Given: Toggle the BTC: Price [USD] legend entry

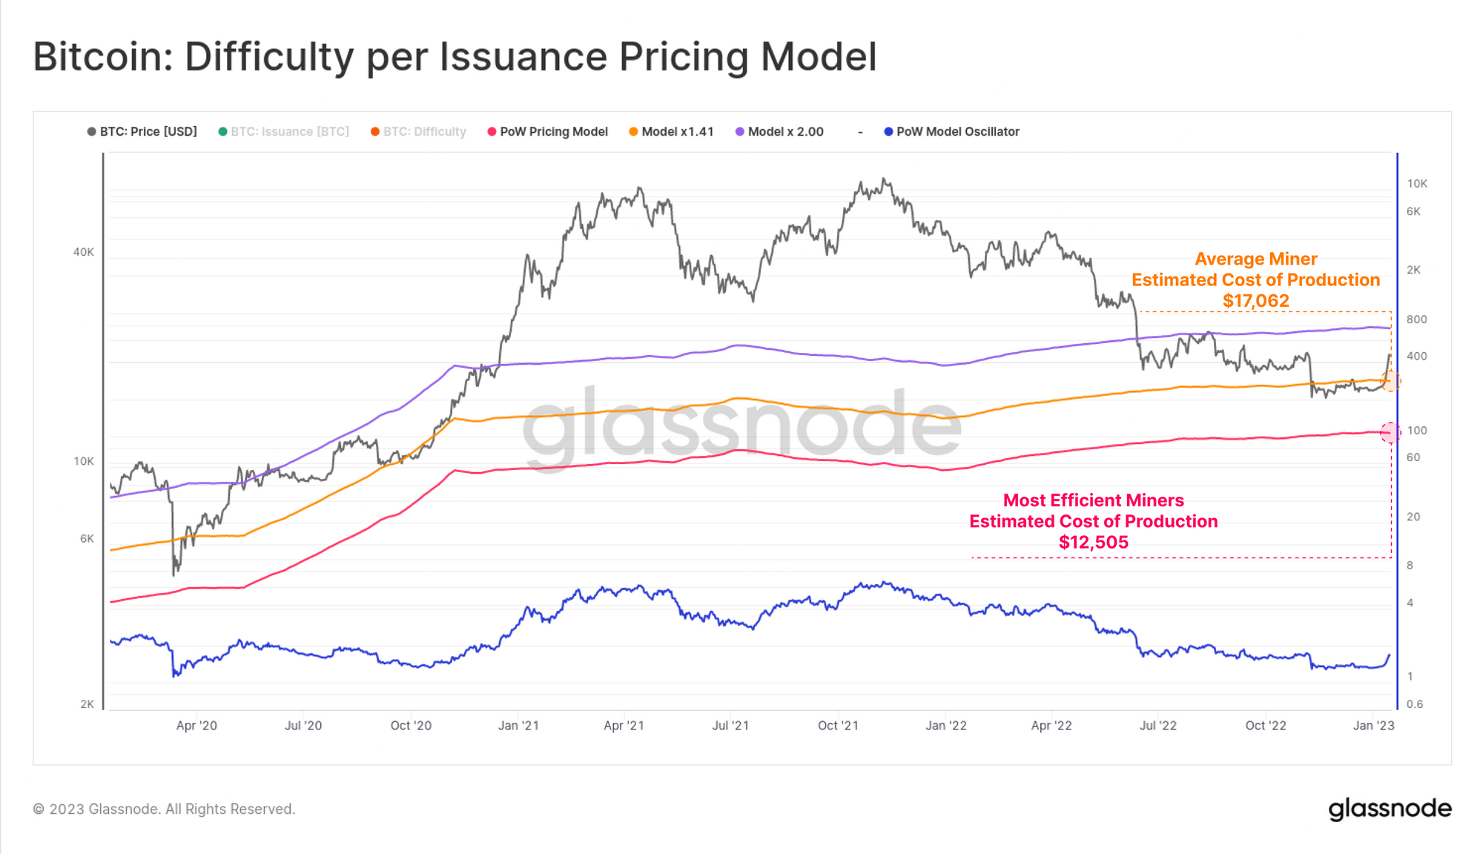Looking at the screenshot, I should click(142, 131).
